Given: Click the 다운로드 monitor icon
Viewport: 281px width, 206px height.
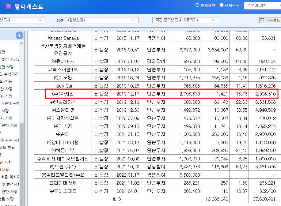Looking at the screenshot, I should [x=262, y=20].
